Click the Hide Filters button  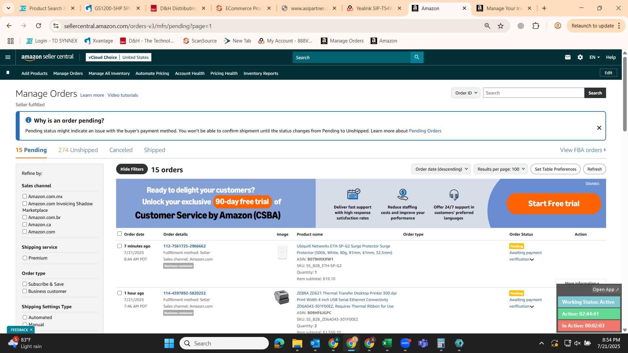pyautogui.click(x=132, y=169)
